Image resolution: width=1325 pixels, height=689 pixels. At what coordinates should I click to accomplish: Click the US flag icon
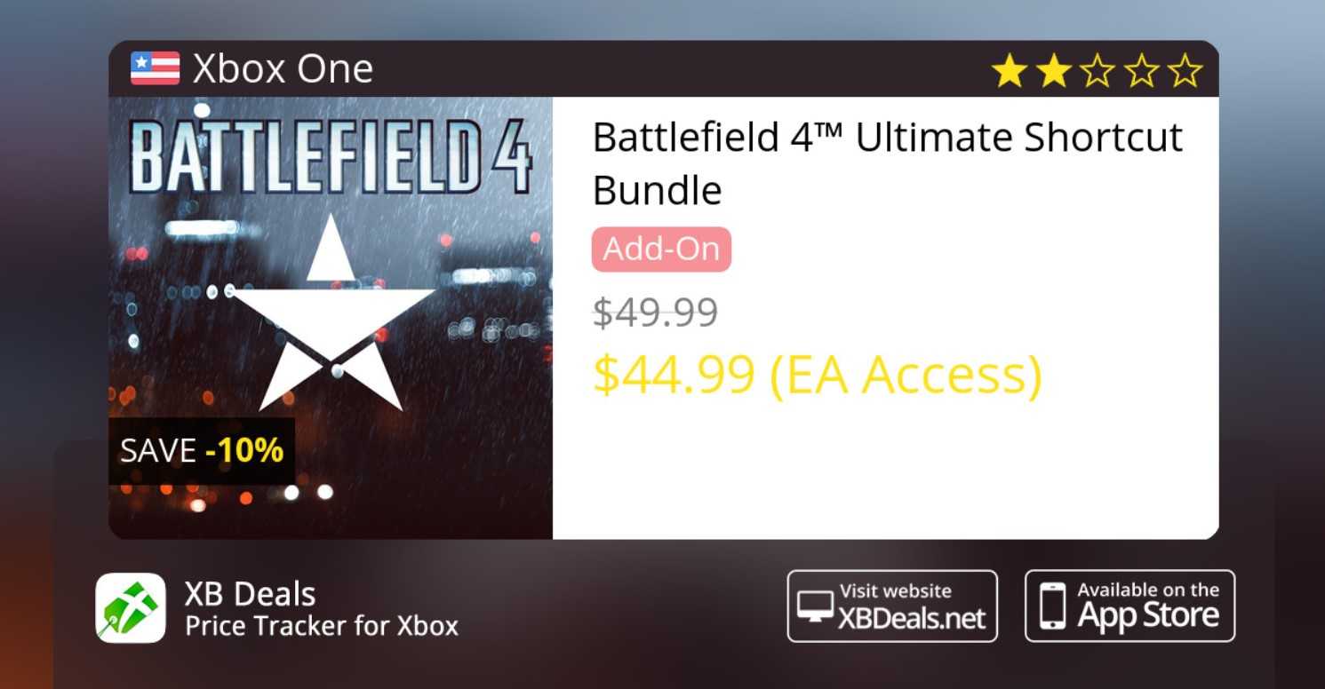[155, 68]
